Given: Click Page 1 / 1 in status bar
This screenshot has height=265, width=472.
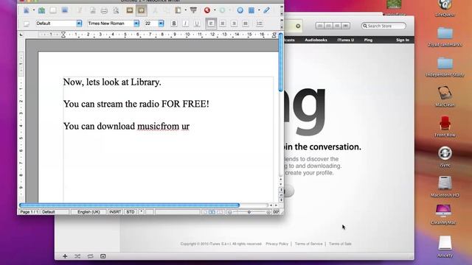Looking at the screenshot, I should click(29, 212).
